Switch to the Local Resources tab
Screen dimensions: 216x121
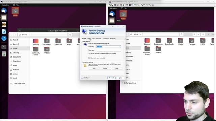coord(97,39)
